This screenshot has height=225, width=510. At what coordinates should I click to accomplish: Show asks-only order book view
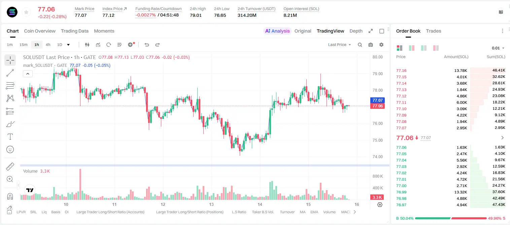click(436, 48)
